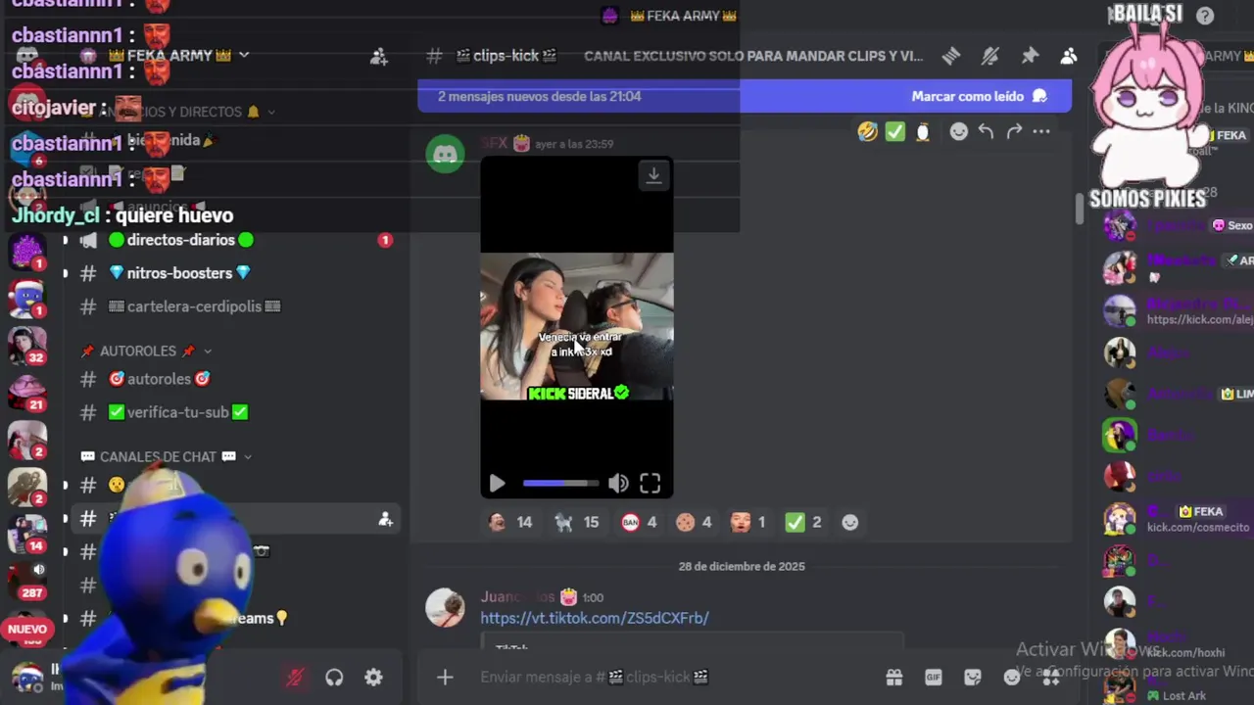Collapse AUTOROLES category

[x=146, y=351]
